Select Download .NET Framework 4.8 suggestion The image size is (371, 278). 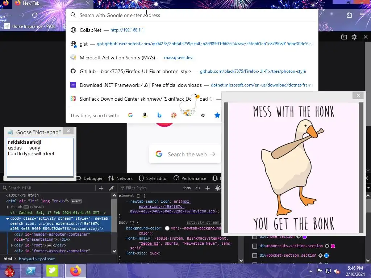[192, 85]
